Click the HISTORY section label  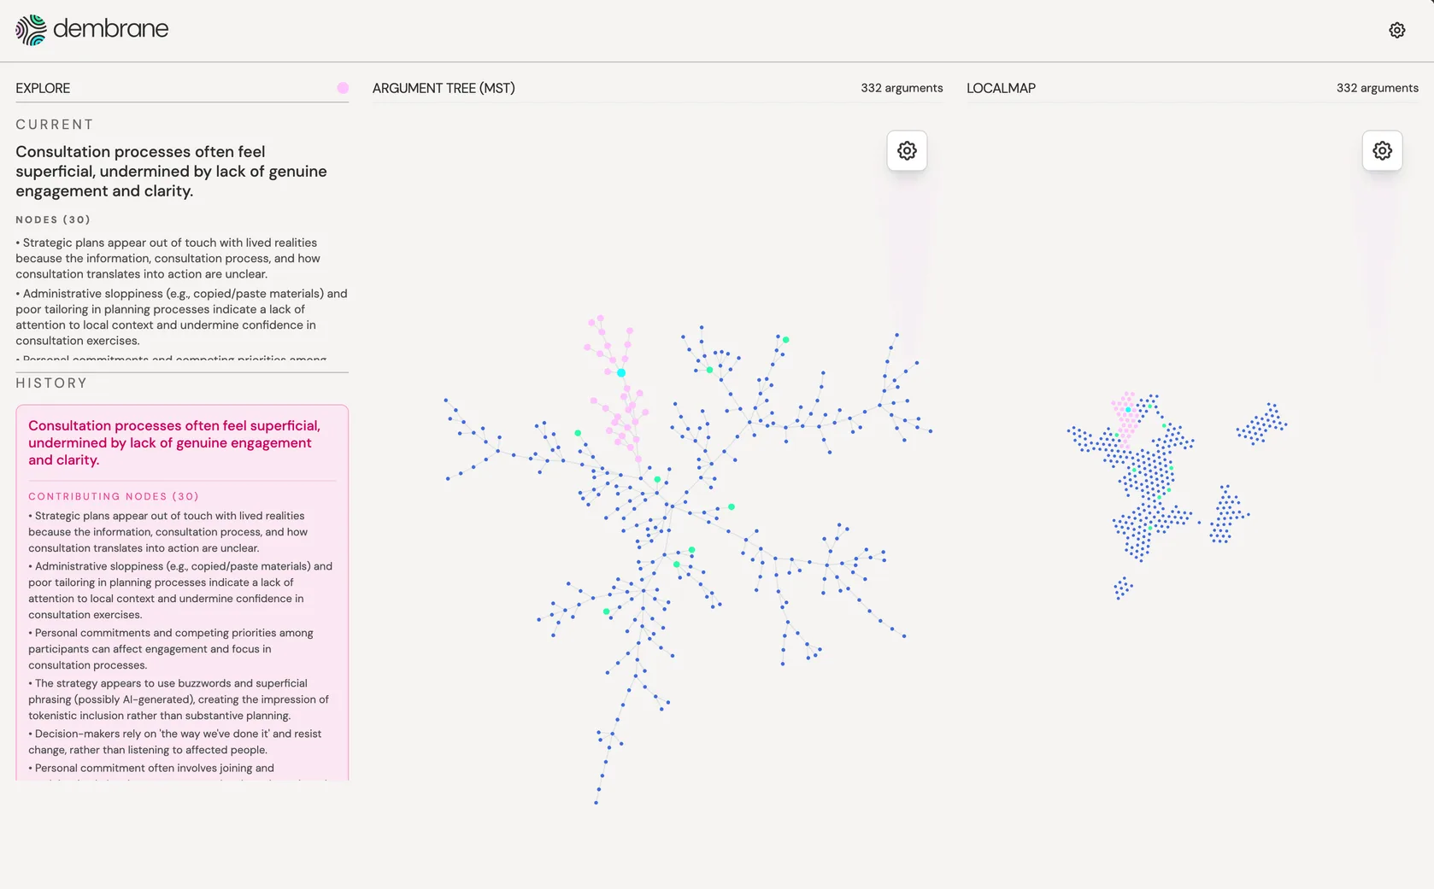tap(51, 383)
